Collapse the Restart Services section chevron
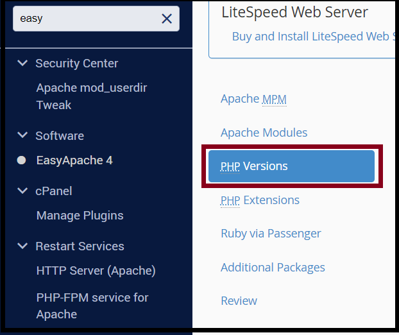Viewport: 399px width, 335px height. [22, 246]
